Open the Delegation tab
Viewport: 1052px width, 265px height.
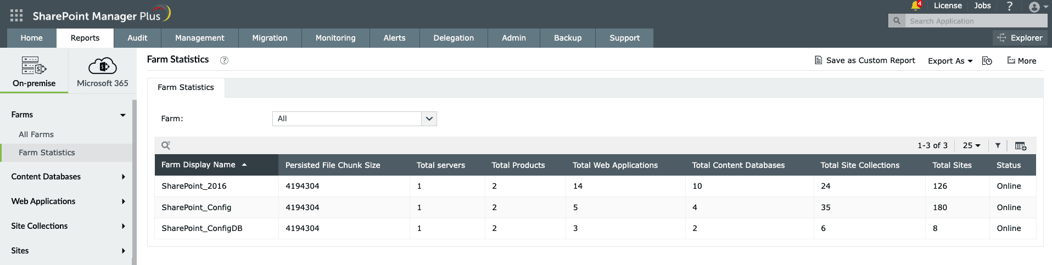point(454,38)
